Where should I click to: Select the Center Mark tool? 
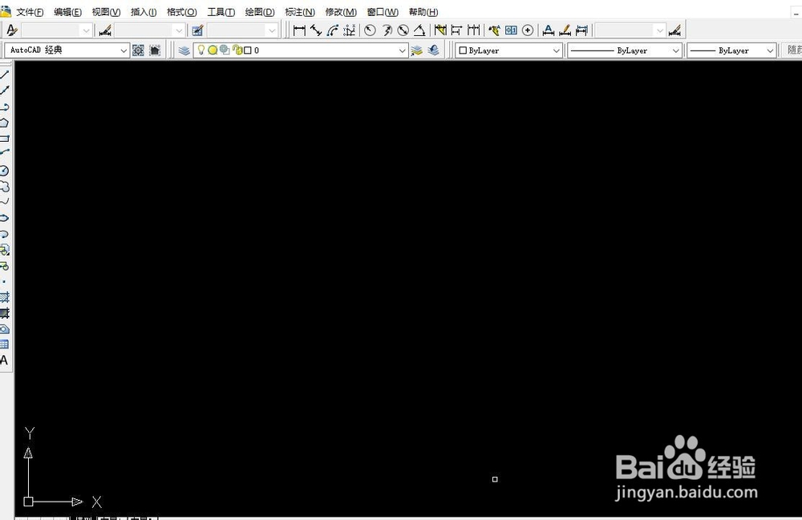click(x=528, y=30)
